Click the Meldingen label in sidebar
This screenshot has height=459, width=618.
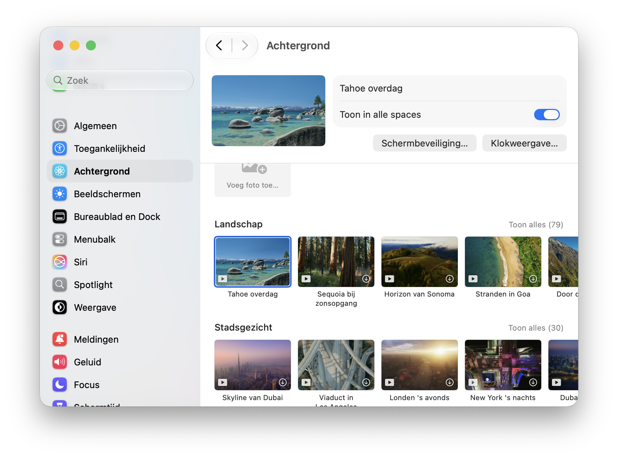pos(96,339)
